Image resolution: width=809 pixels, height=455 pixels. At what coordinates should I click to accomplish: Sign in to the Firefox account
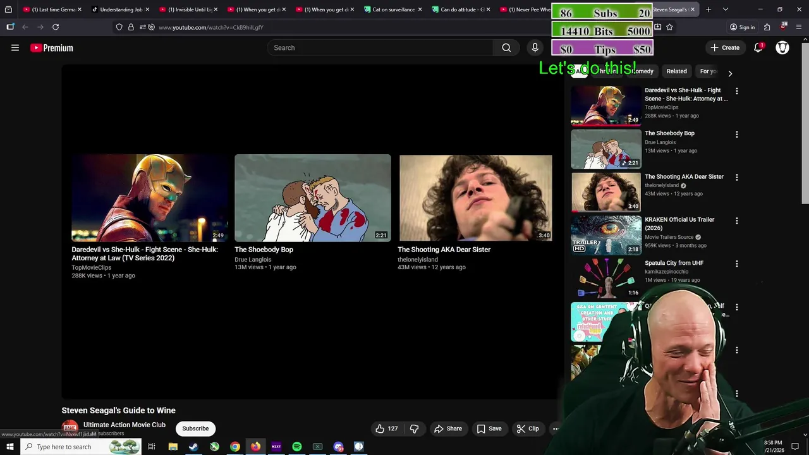click(x=743, y=27)
